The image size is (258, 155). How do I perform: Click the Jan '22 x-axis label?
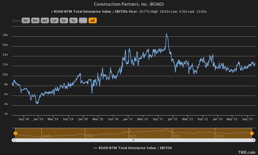pyautogui.click(x=173, y=119)
